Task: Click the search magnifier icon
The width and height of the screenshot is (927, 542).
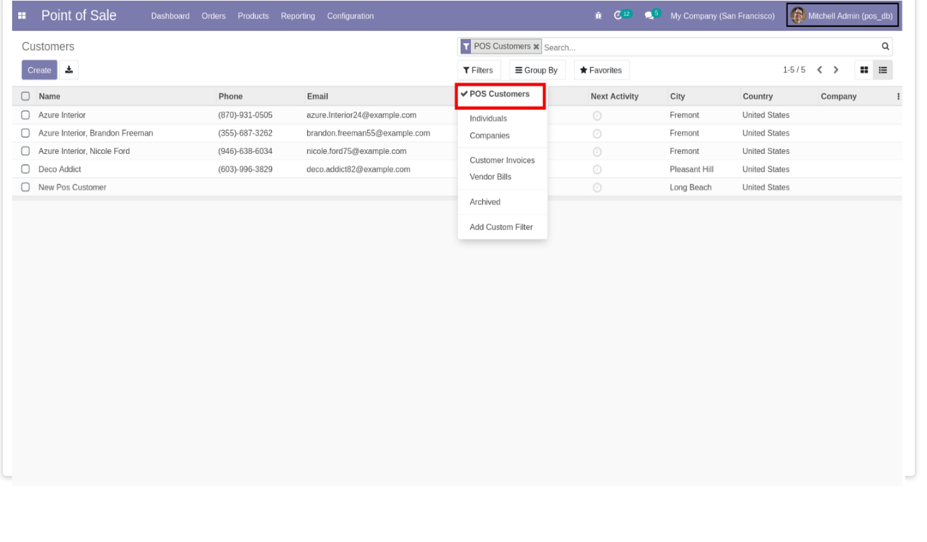Action: [x=885, y=47]
